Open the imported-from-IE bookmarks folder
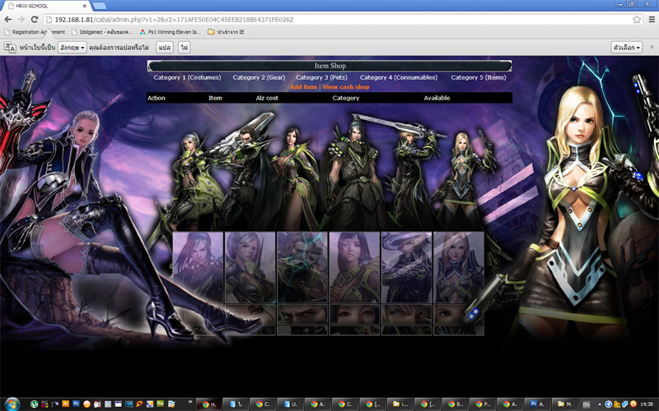 (x=226, y=32)
